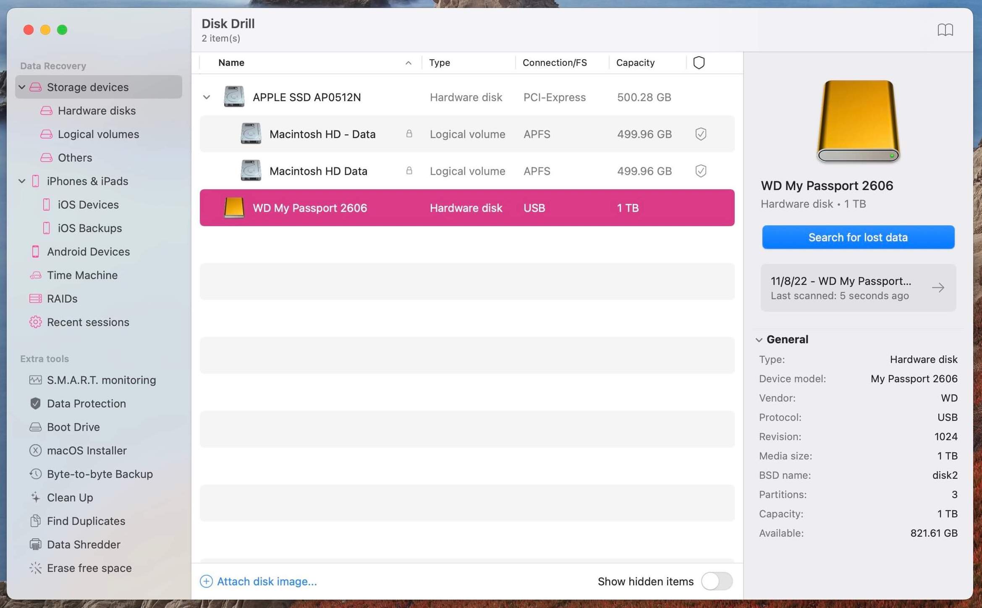Viewport: 982px width, 608px height.
Task: Select iOS Backups in sidebar
Action: point(82,228)
